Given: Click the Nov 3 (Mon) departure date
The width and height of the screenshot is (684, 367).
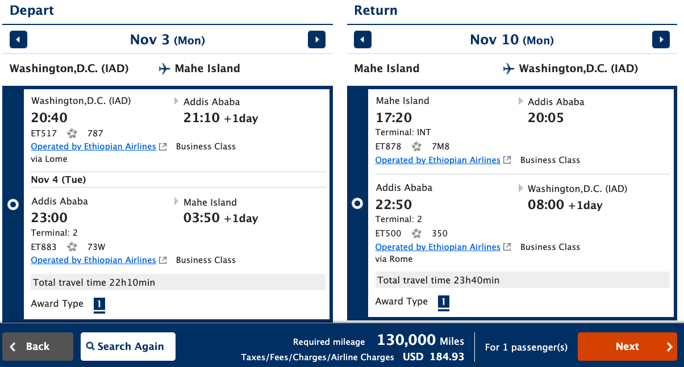Looking at the screenshot, I should (168, 40).
